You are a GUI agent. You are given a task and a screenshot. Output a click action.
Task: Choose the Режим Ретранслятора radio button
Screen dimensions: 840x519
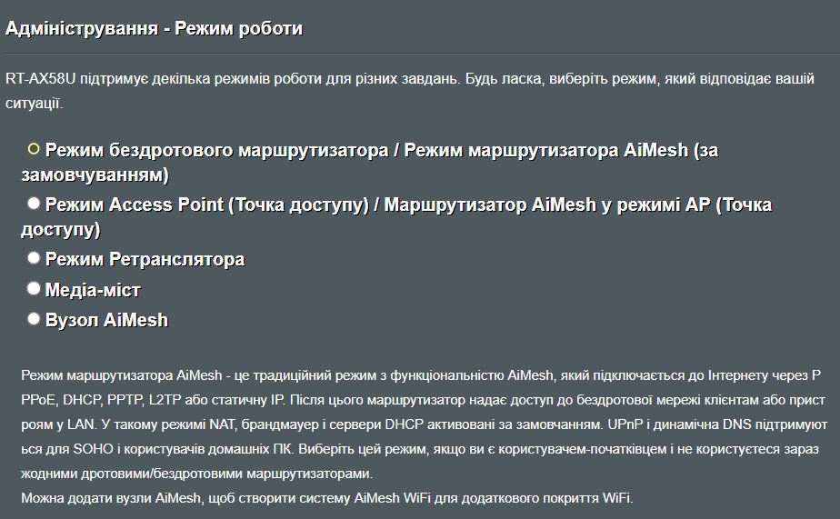(x=34, y=258)
